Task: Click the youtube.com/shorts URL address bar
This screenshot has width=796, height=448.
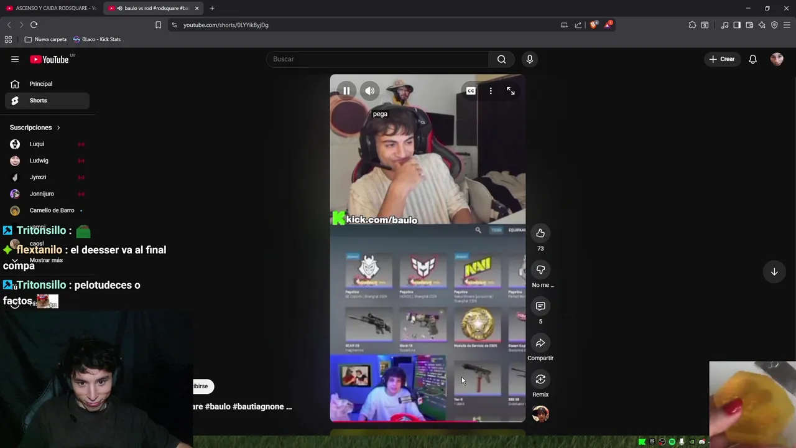Action: pyautogui.click(x=226, y=25)
